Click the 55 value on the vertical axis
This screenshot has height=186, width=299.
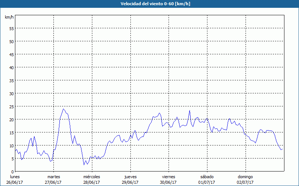[x=11, y=28]
